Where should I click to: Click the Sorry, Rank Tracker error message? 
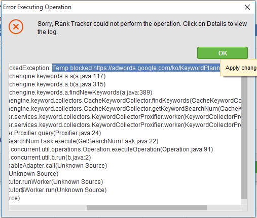(142, 28)
